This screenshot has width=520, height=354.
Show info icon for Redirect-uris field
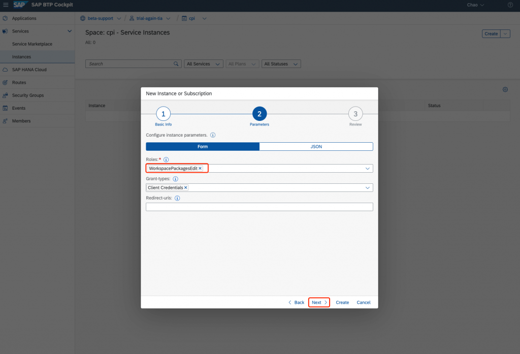177,198
